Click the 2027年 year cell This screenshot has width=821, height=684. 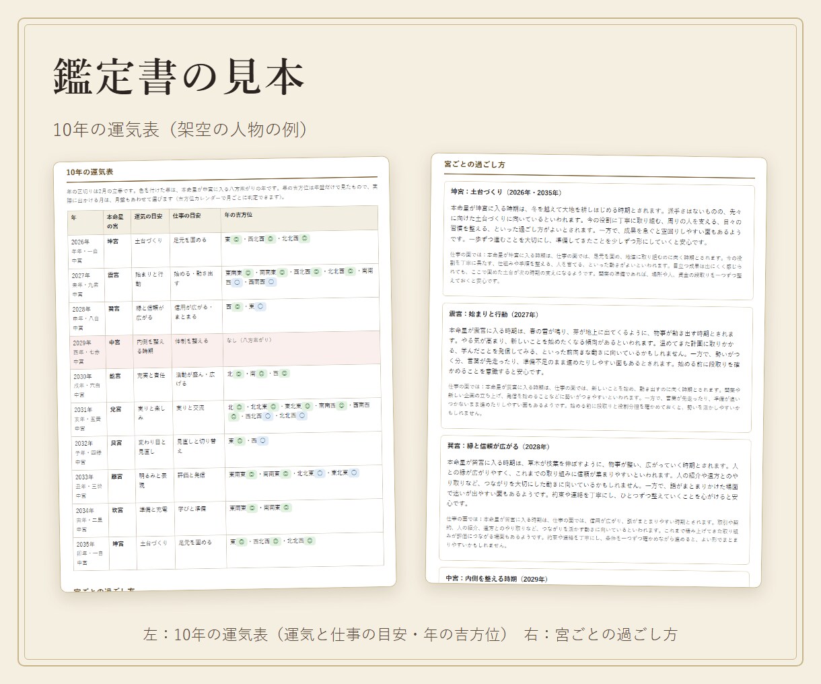[x=86, y=284]
